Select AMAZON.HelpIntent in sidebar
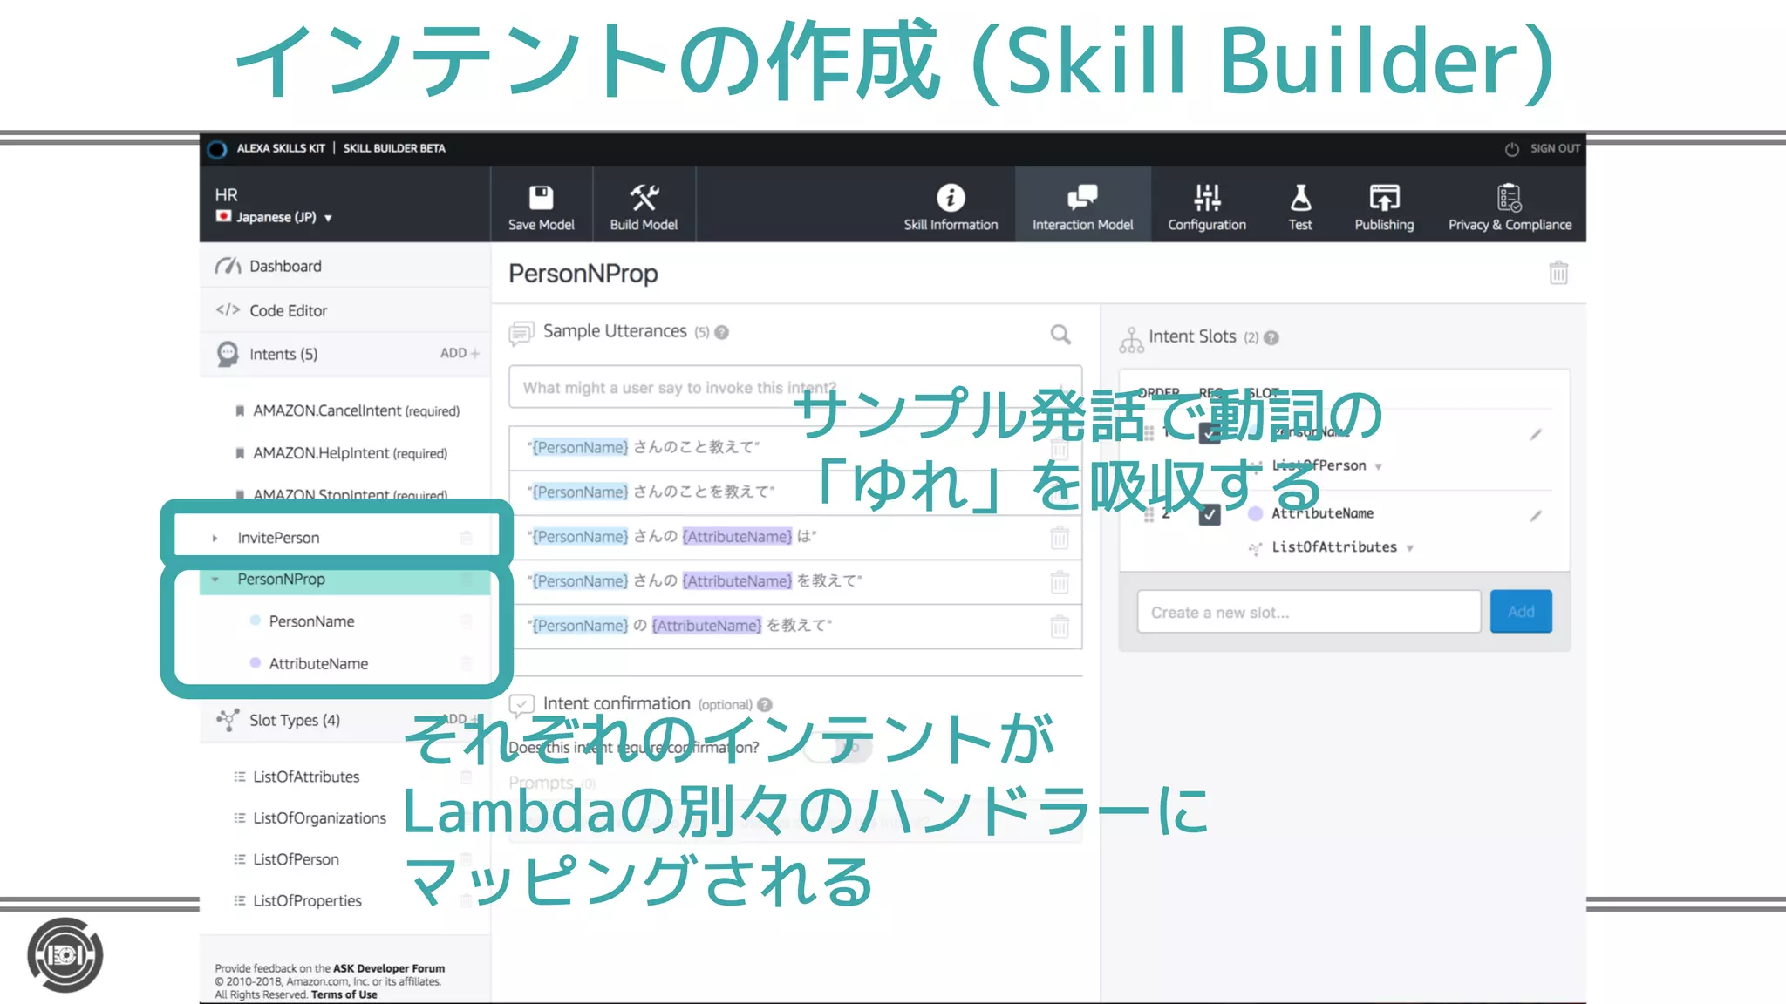Screen dimensions: 1786x1004 [x=350, y=453]
